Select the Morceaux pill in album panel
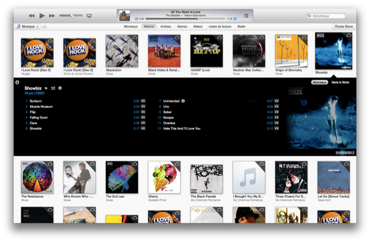This screenshot has width=370, height=242. (320, 82)
